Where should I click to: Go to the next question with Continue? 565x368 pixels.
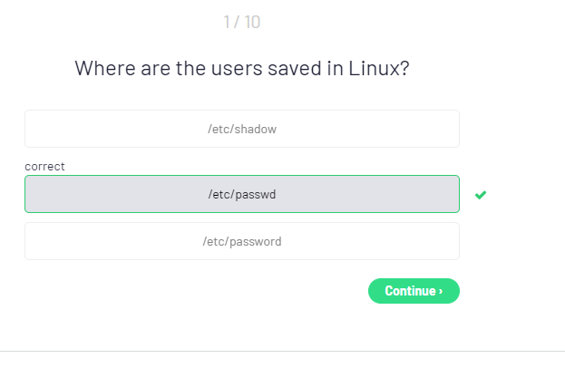pos(414,291)
